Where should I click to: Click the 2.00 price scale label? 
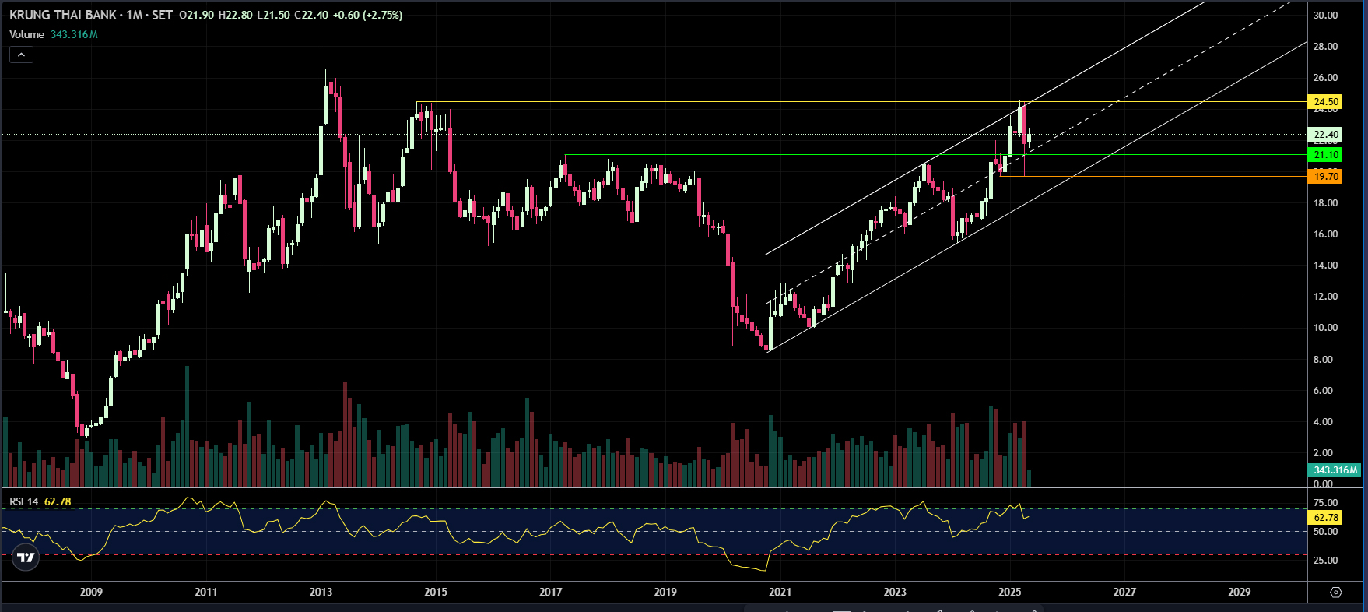(x=1323, y=453)
